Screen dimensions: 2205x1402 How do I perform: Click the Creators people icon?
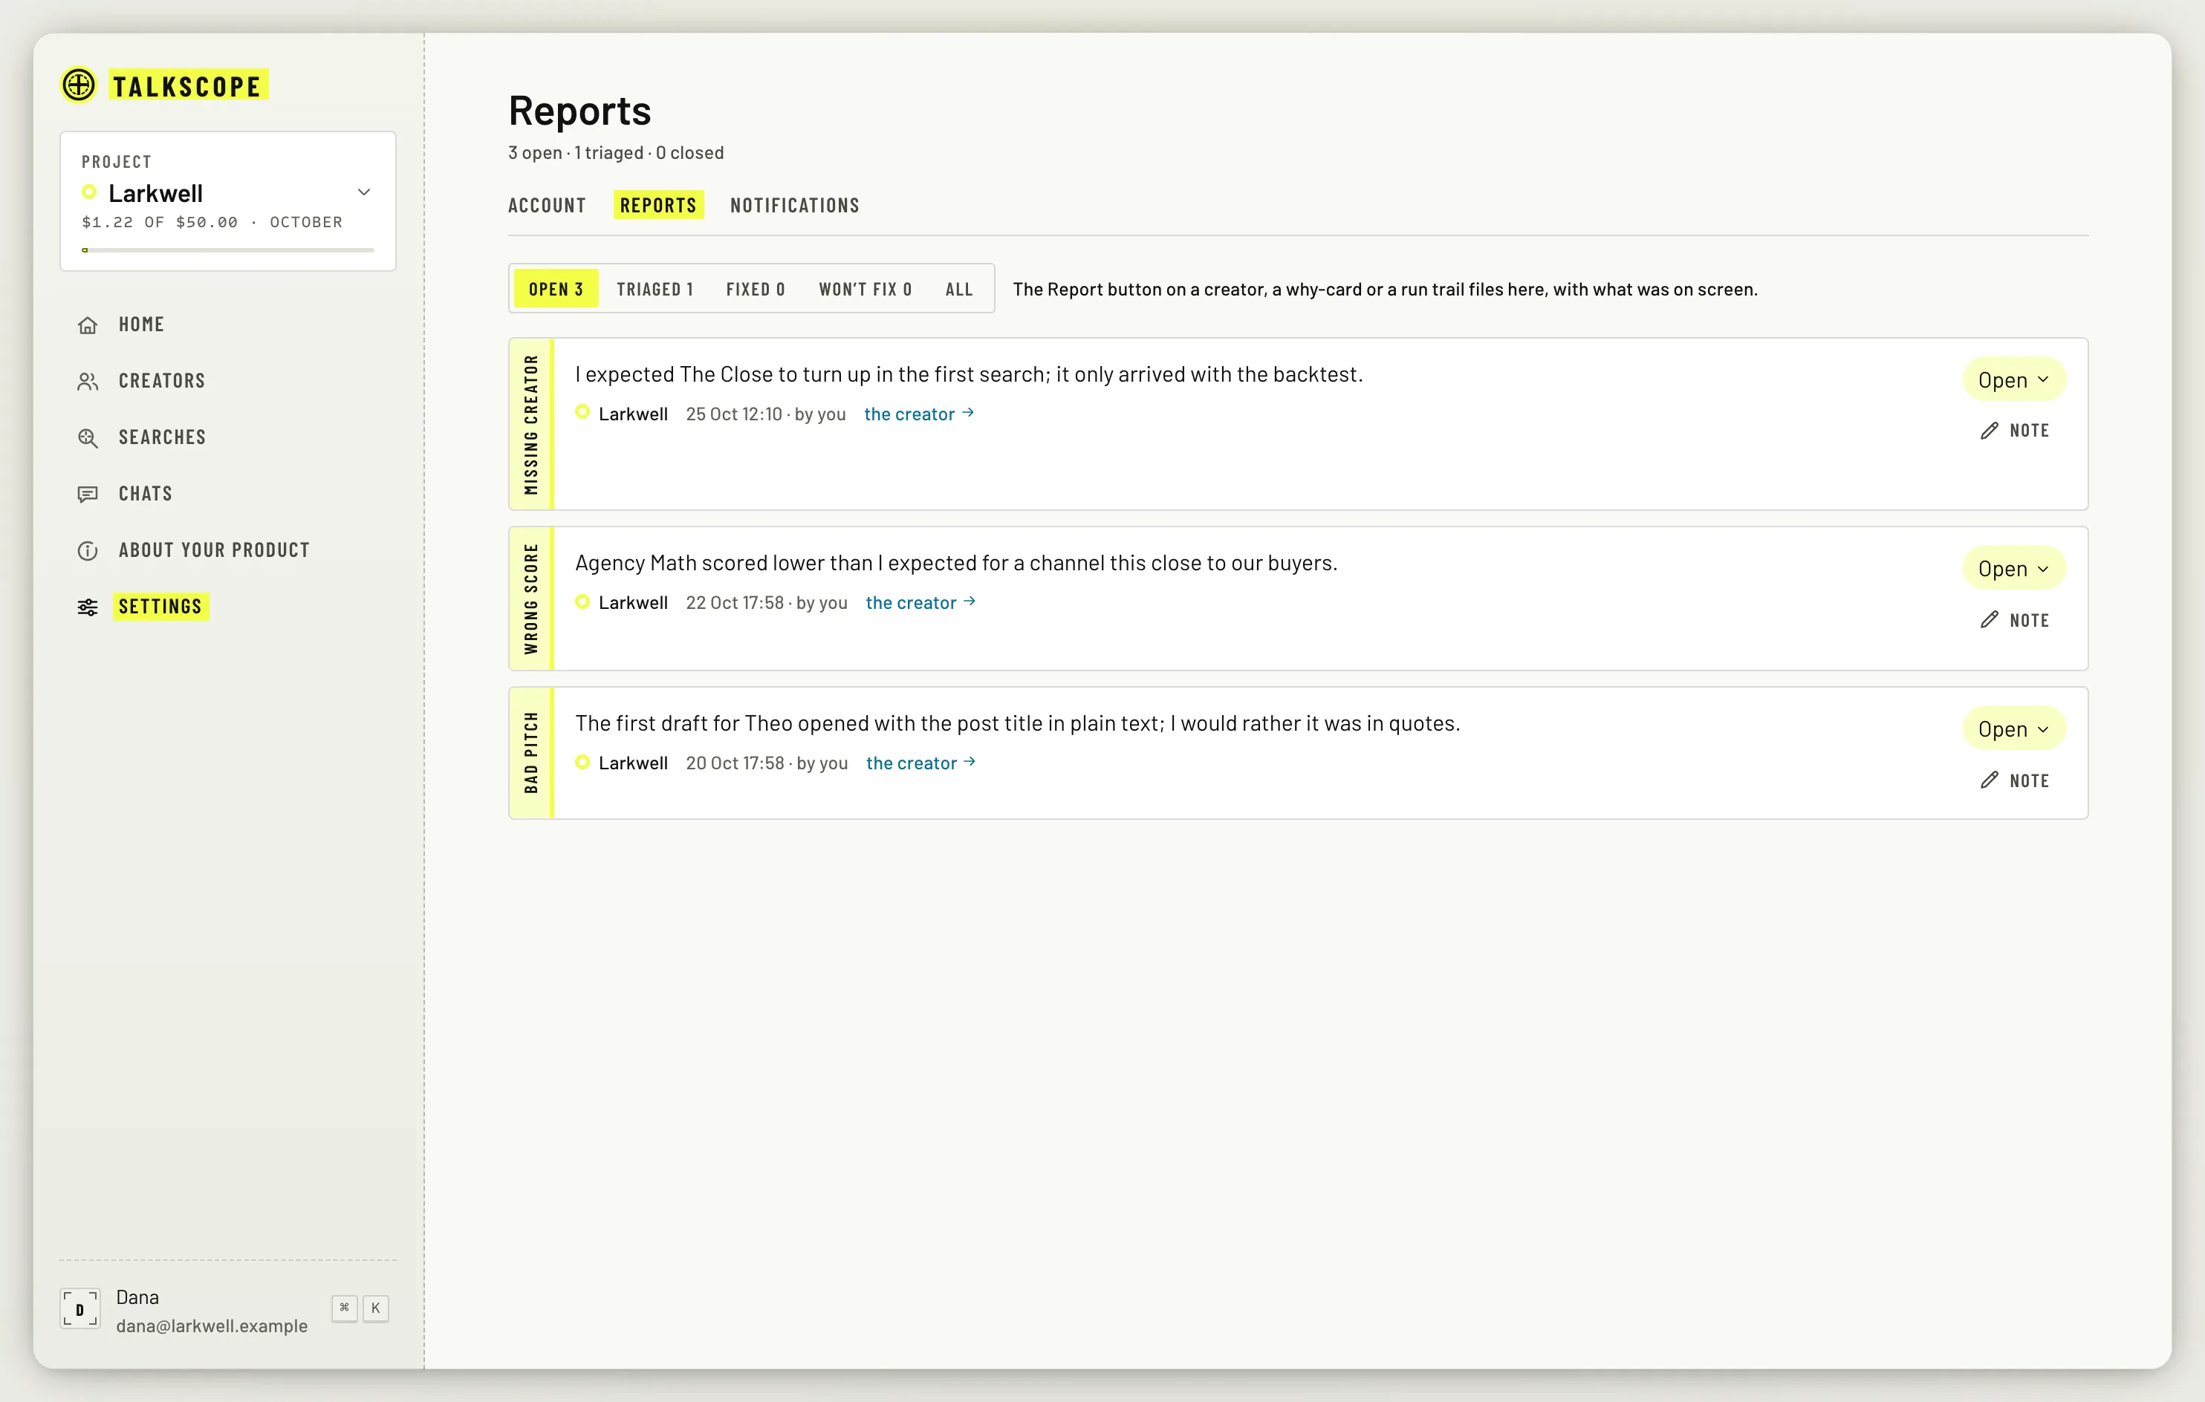88,382
